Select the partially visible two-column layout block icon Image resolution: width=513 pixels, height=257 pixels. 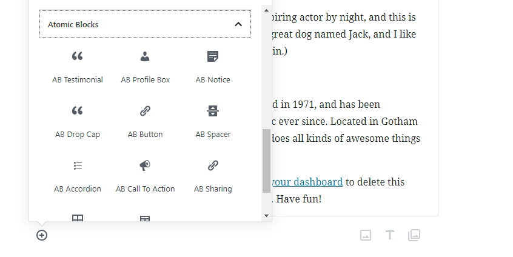[77, 218]
